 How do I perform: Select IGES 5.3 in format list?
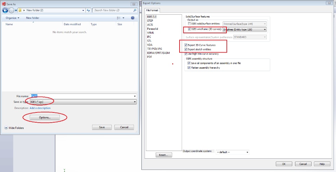[152, 16]
